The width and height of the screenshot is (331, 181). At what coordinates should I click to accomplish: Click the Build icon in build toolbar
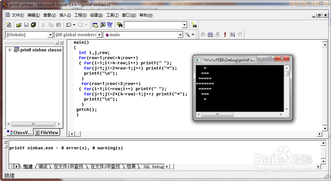210,34
